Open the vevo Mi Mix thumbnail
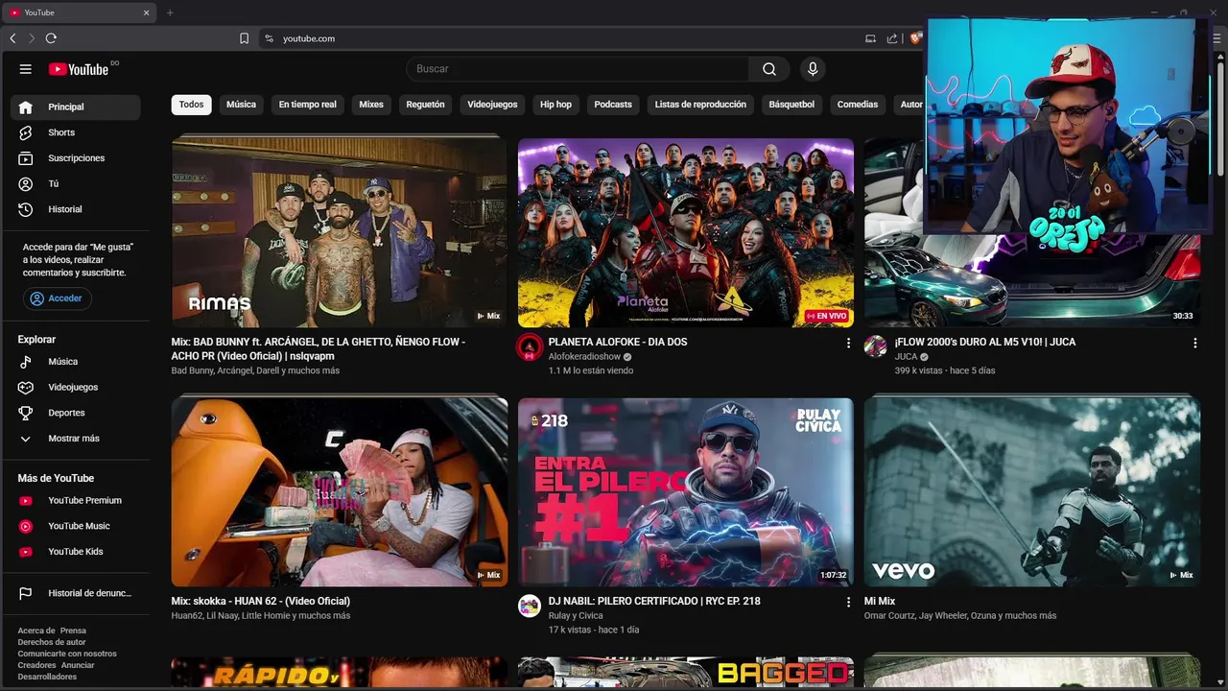Viewport: 1228px width, 691px height. [1031, 491]
